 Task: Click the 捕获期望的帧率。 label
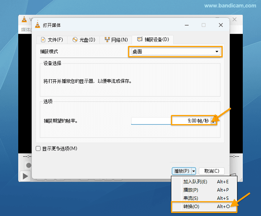click(61, 121)
